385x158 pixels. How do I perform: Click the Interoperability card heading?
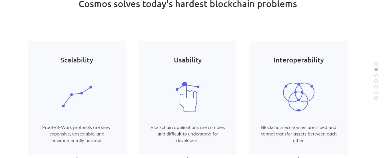click(x=298, y=60)
